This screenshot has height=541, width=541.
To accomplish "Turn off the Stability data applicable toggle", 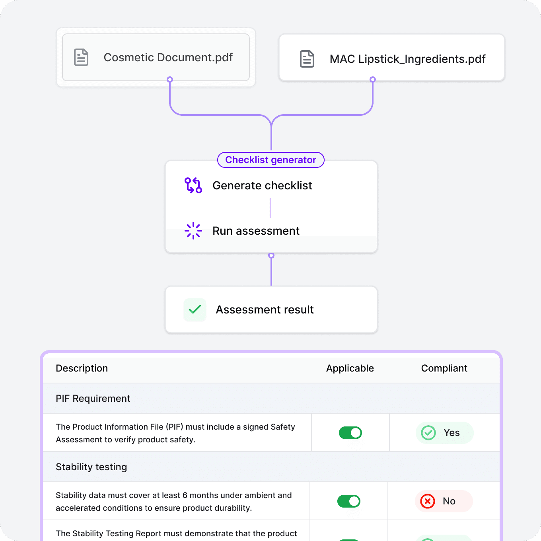I will click(348, 501).
